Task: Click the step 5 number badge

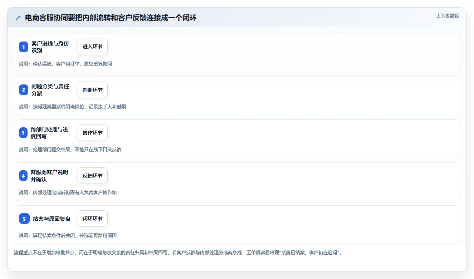Action: pos(24,219)
